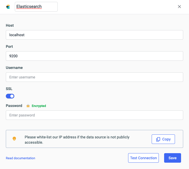This screenshot has height=169, width=189.
Task: Click the copy icon for the IP address
Action: (x=158, y=139)
